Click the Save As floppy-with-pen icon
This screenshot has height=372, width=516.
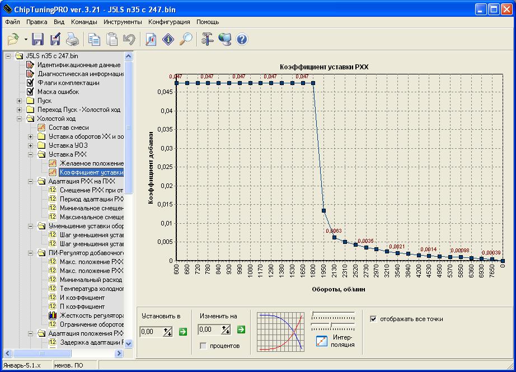(x=55, y=39)
